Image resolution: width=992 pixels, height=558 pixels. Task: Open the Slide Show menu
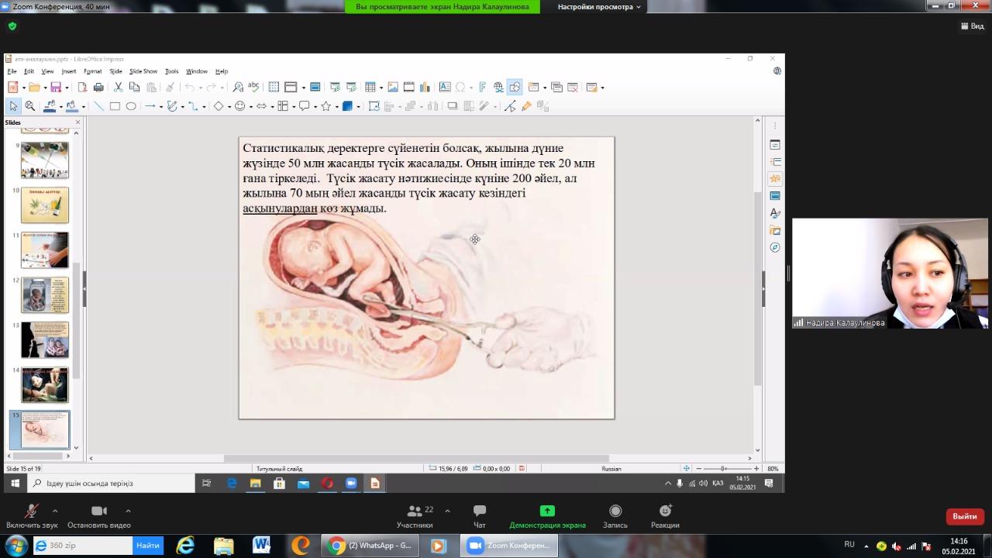point(143,71)
